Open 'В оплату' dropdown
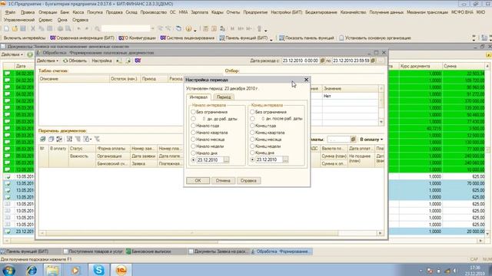This screenshot has height=276, width=492. coord(371,140)
